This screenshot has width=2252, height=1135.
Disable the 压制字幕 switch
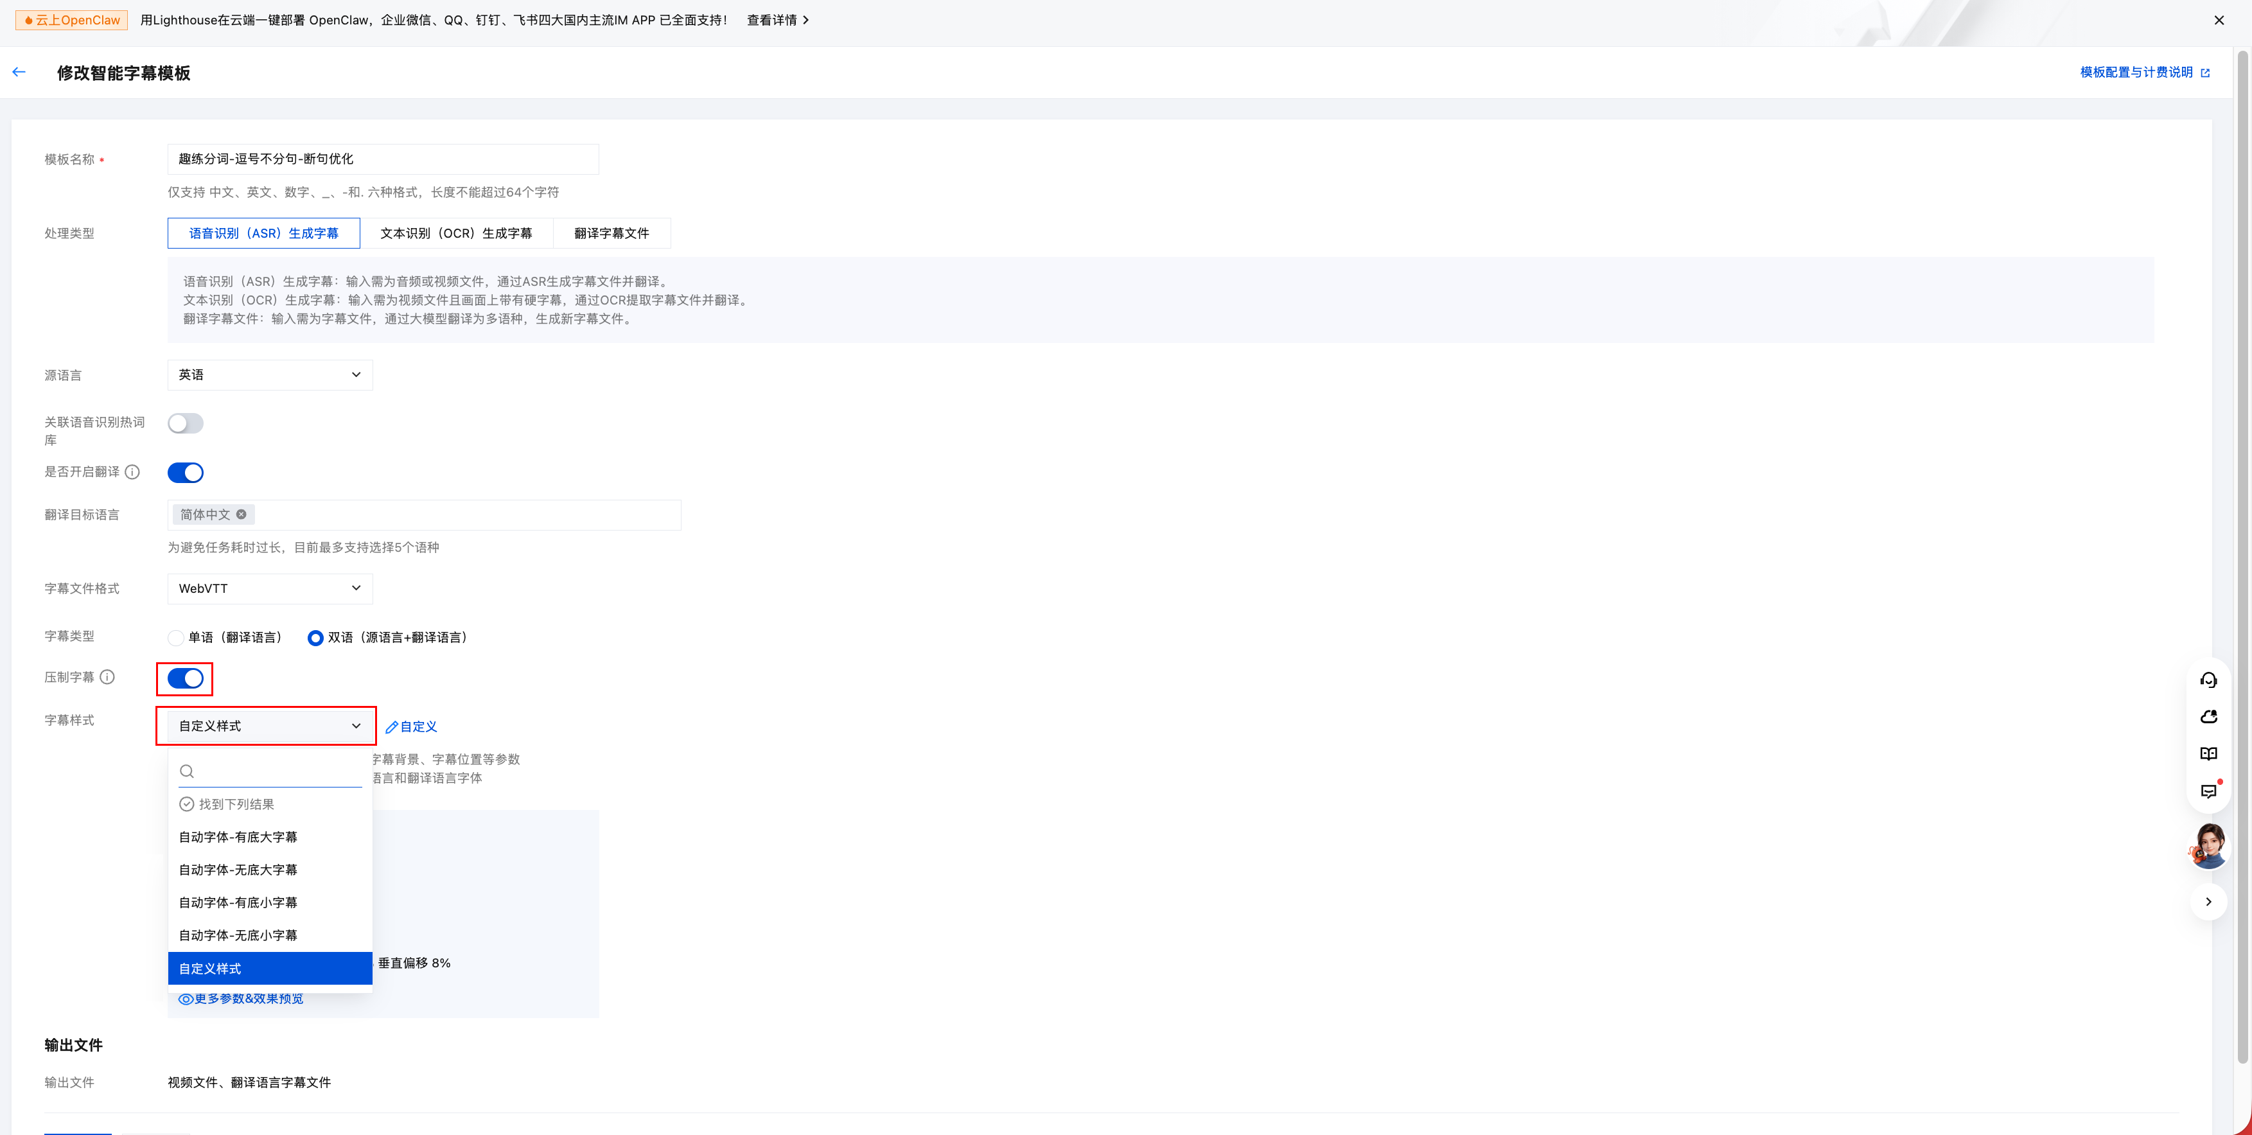point(186,678)
